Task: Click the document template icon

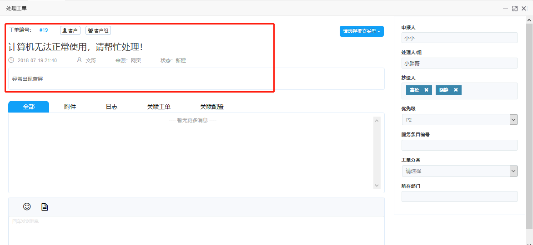Action: (x=45, y=207)
